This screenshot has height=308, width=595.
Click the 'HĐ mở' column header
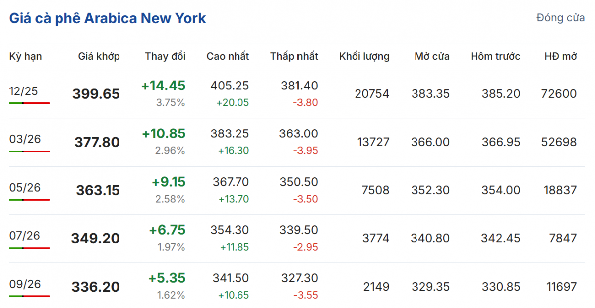(560, 56)
